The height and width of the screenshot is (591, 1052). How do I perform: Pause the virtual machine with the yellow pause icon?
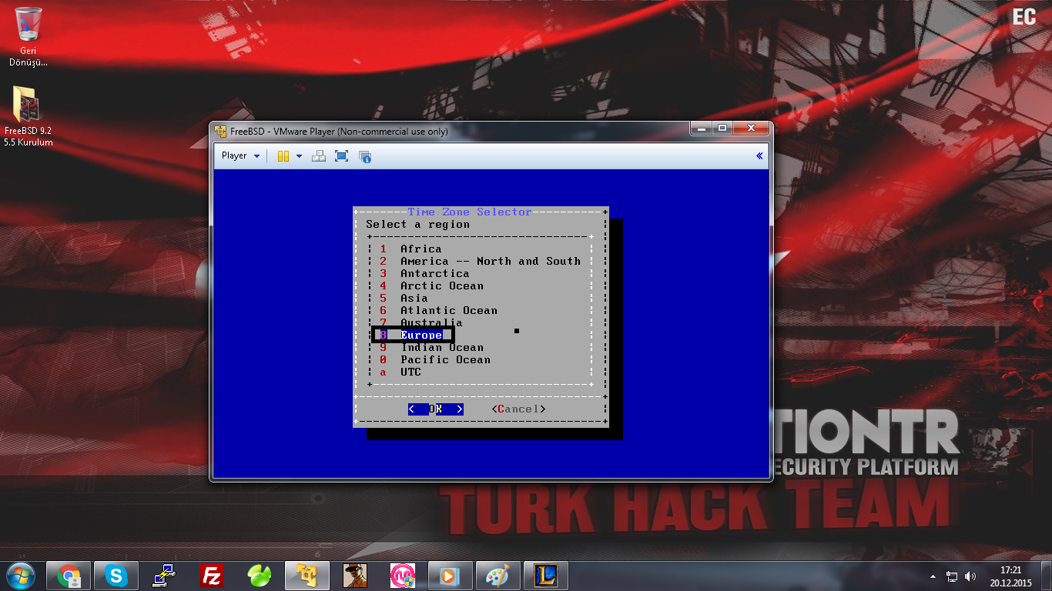click(x=283, y=155)
